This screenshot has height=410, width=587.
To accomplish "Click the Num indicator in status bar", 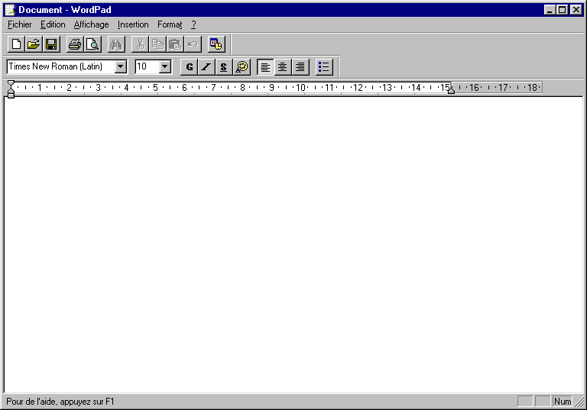I will 563,402.
